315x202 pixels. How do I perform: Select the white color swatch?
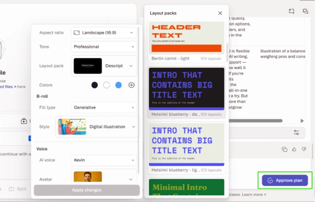pos(107,85)
